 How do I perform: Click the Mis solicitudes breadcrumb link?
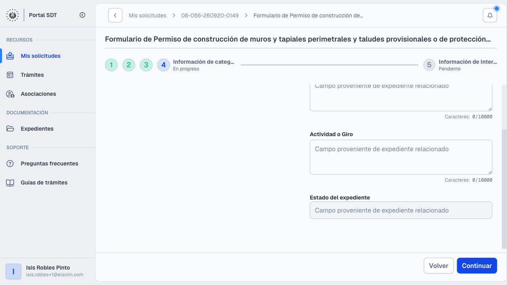(147, 15)
